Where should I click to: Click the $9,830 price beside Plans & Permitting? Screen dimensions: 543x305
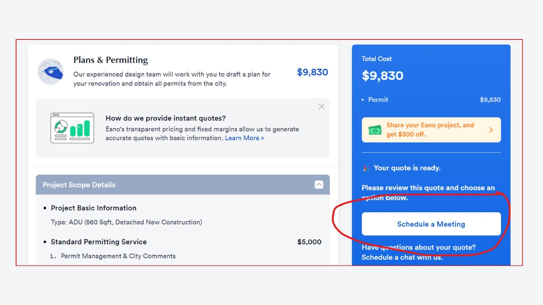tap(312, 72)
